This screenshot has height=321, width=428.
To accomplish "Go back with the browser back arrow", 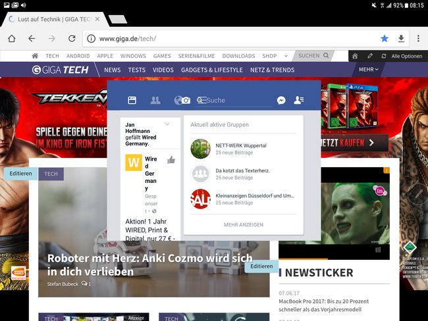I will (x=32, y=39).
